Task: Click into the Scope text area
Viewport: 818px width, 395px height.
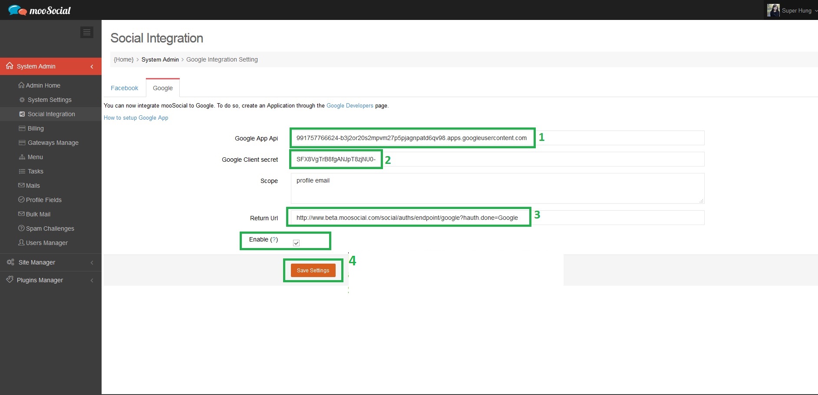Action: pos(498,188)
